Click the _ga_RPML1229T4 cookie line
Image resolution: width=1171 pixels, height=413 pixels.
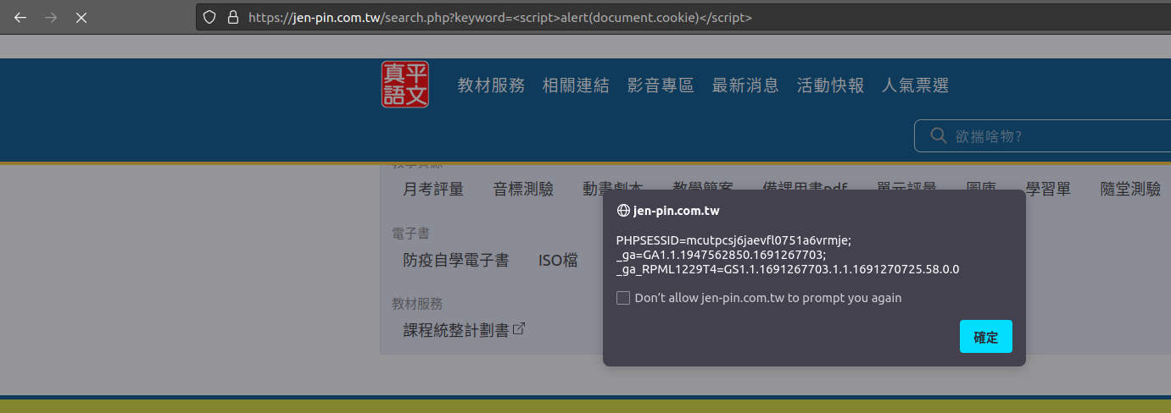[x=788, y=269]
